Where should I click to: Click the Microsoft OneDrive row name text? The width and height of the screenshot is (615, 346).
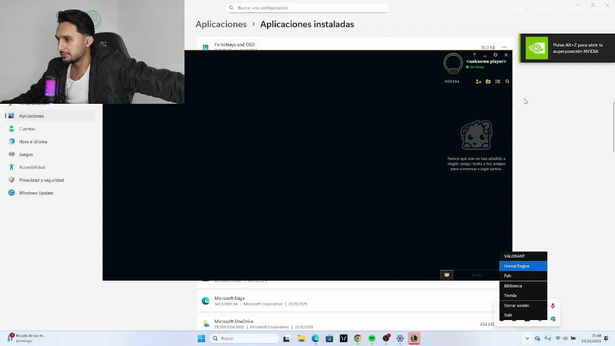[x=234, y=321]
